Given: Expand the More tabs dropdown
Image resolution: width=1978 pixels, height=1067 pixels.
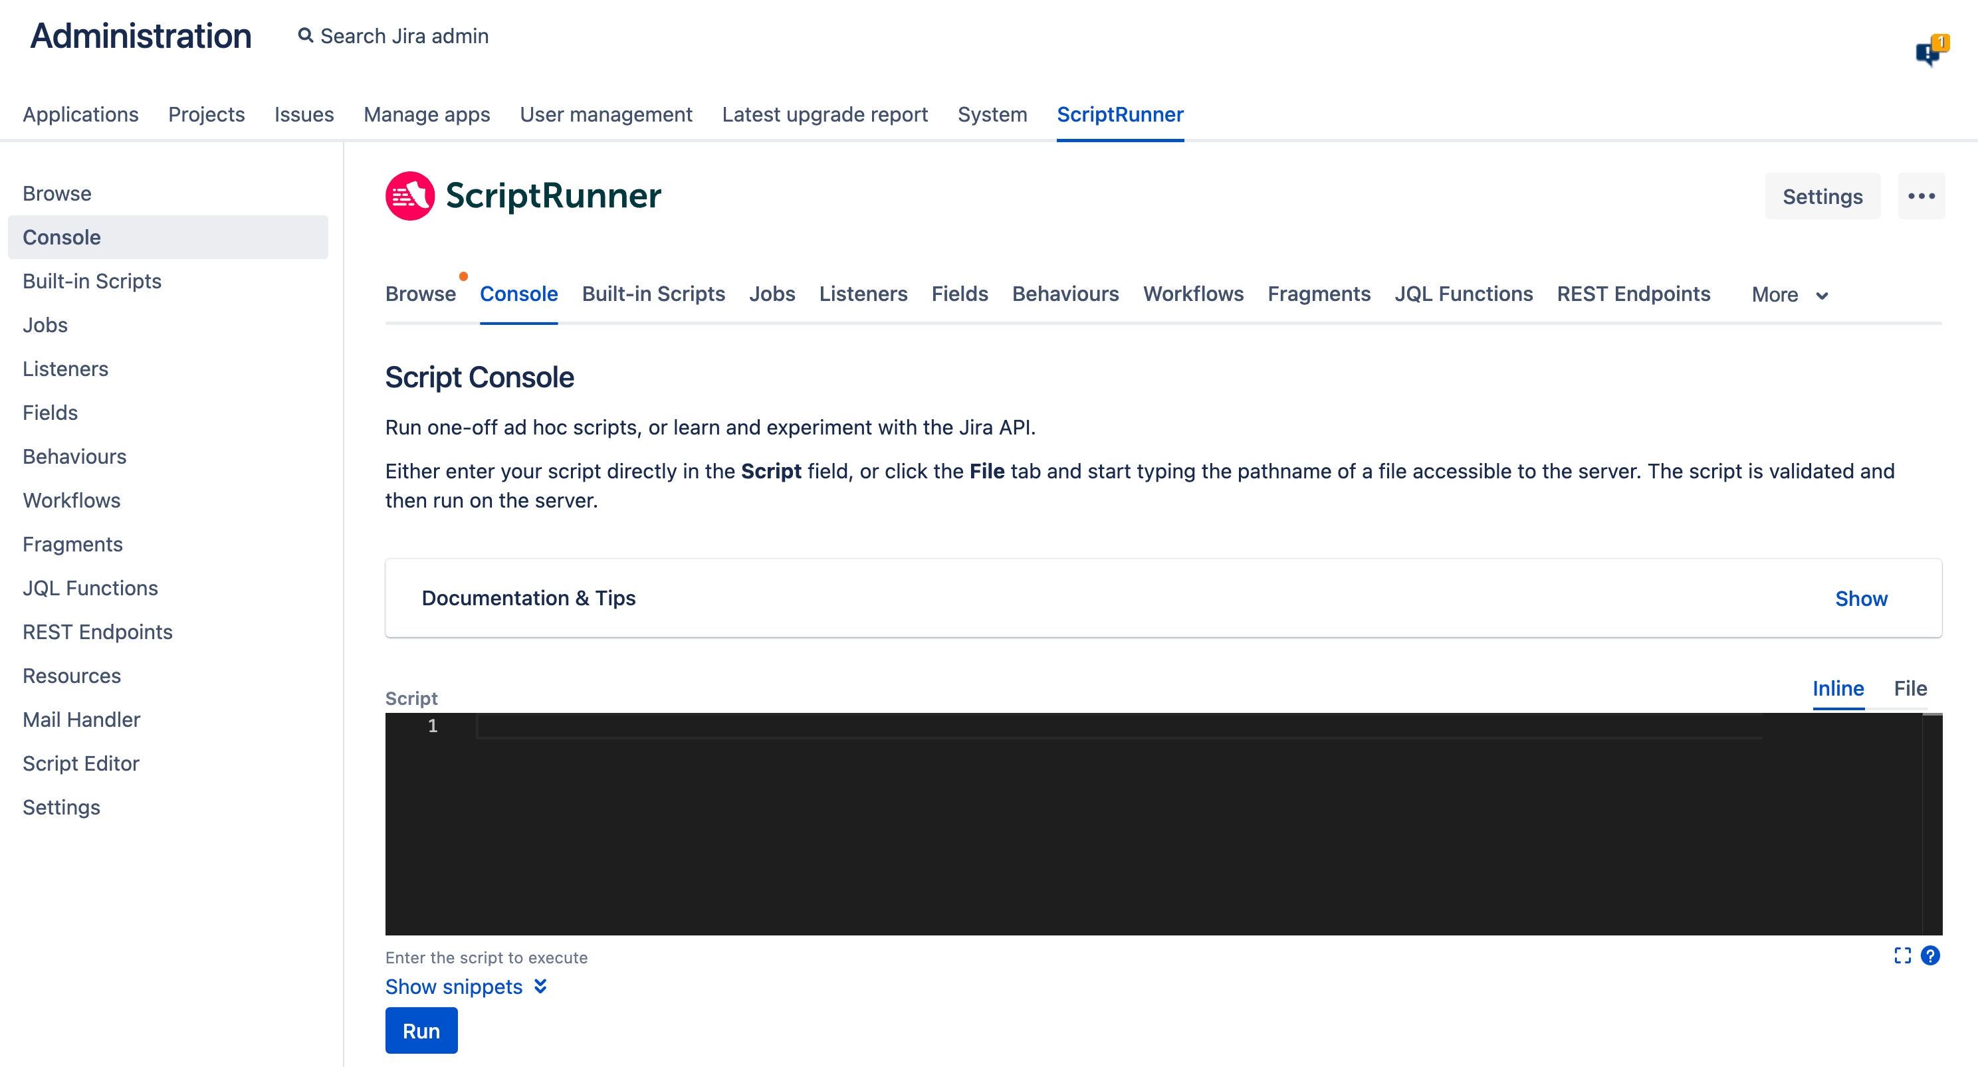Looking at the screenshot, I should click(x=1790, y=295).
